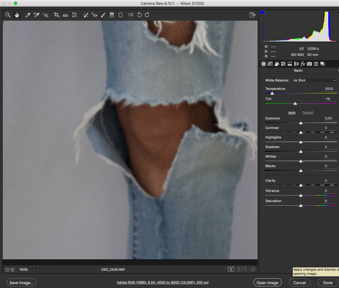Rotate image 90° counterclockwise
Viewport: 339px width, 288px height.
click(139, 15)
